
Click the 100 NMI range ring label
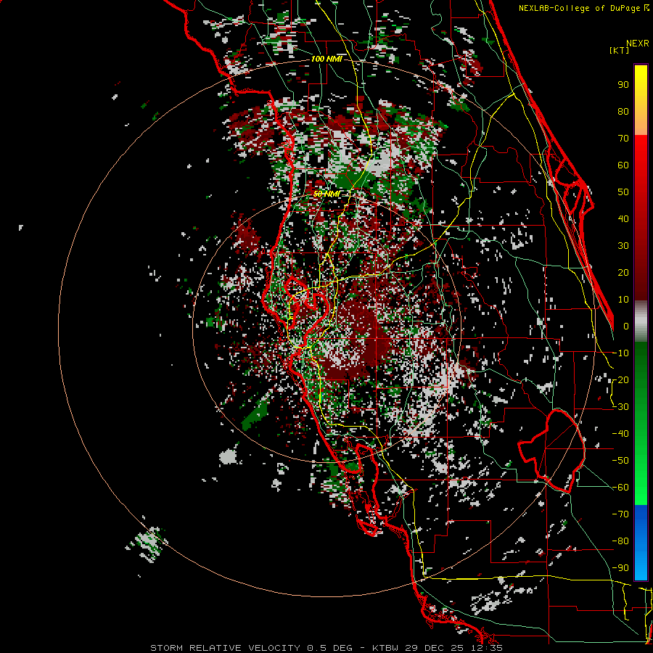(326, 59)
